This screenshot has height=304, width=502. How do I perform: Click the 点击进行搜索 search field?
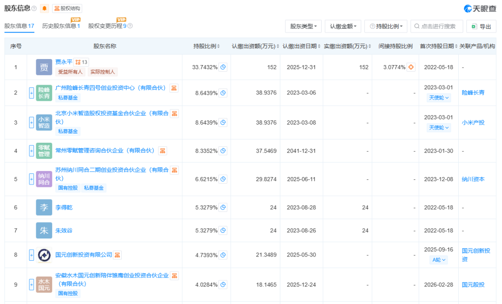pyautogui.click(x=436, y=26)
